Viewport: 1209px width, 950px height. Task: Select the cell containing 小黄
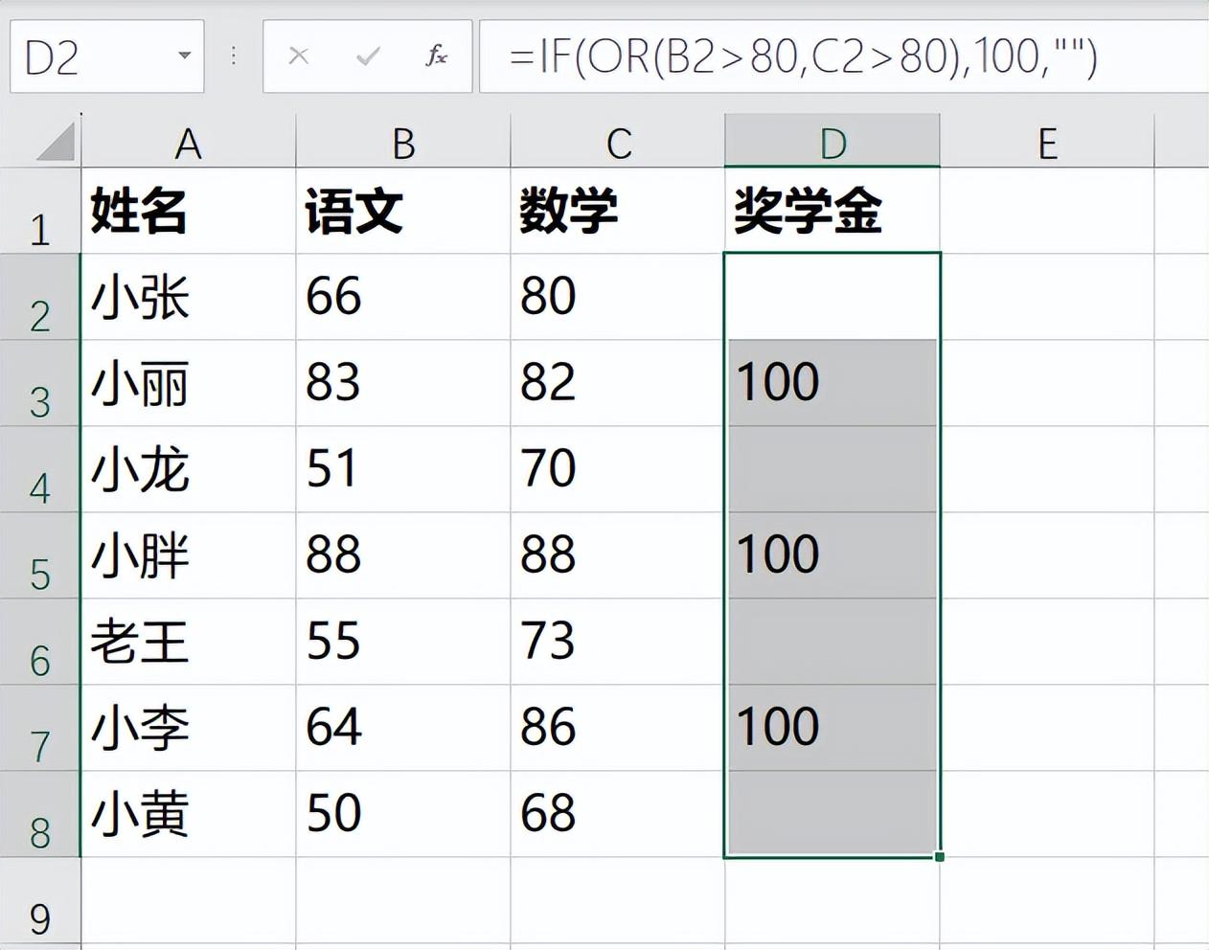[x=189, y=814]
